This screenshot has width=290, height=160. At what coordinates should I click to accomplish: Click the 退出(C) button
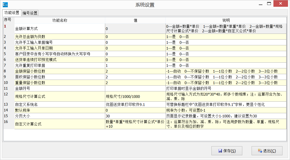(267, 151)
